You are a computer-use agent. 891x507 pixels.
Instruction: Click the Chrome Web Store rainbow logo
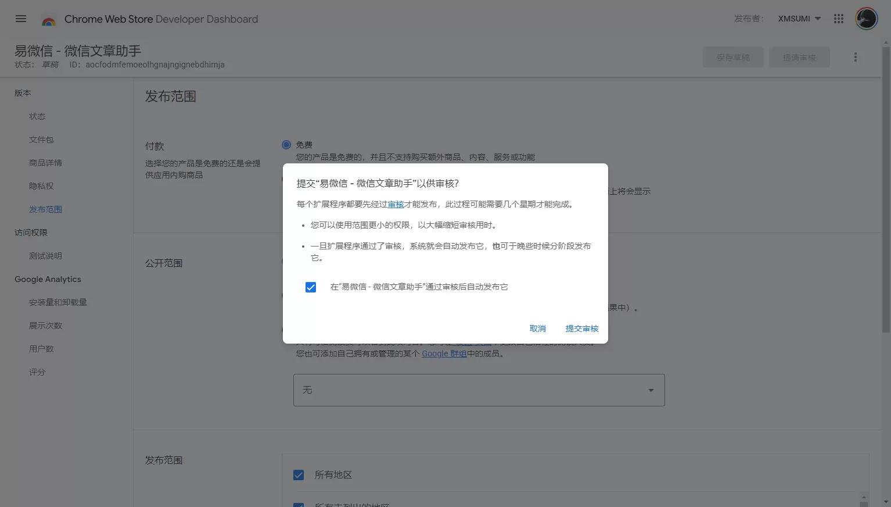point(49,20)
